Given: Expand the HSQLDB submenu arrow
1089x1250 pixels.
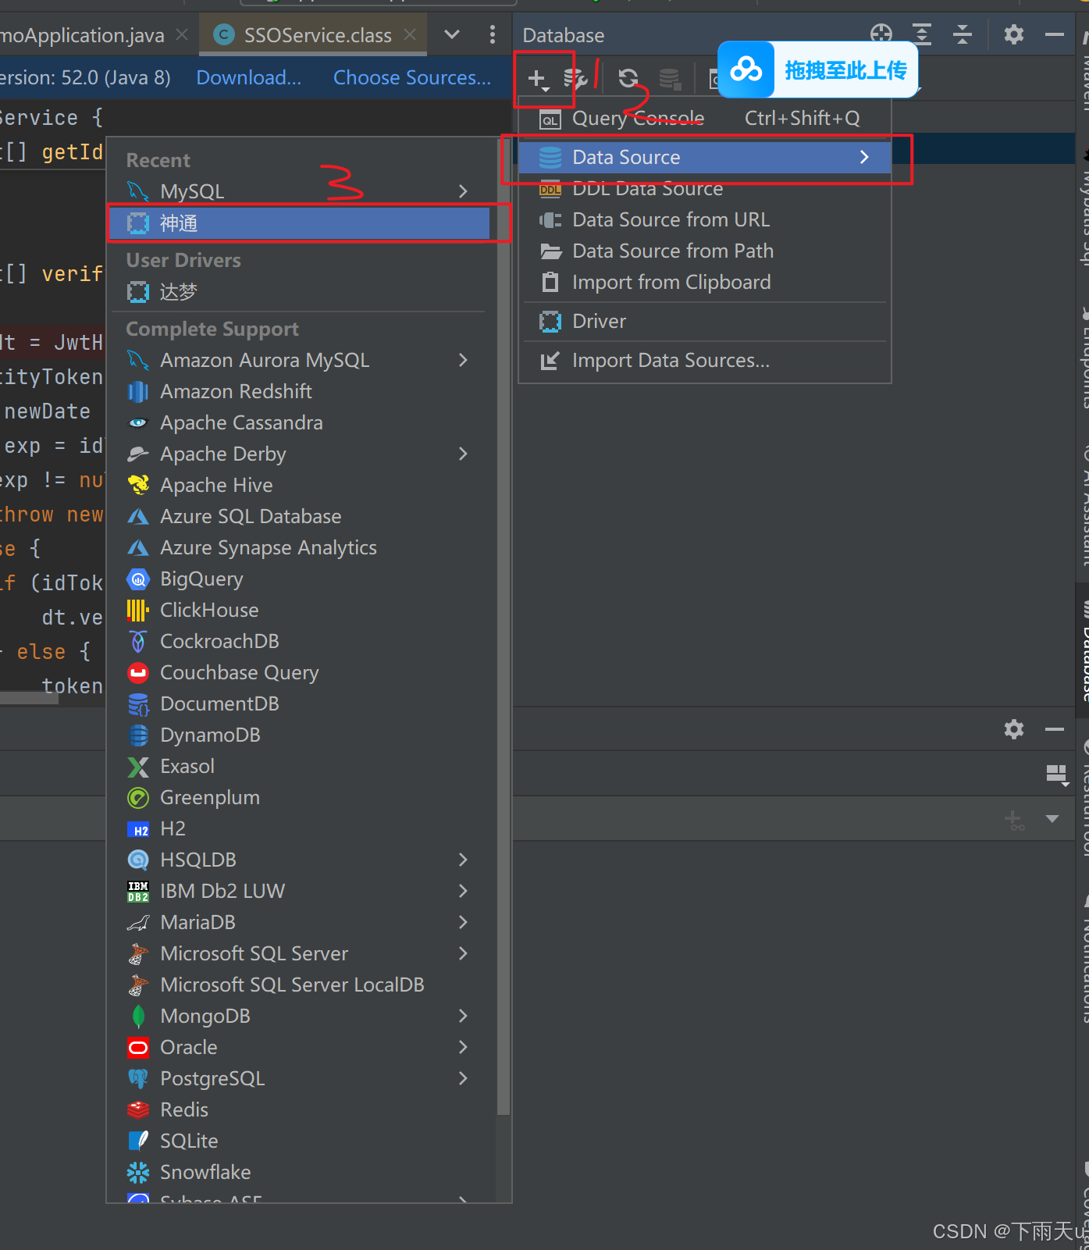Looking at the screenshot, I should tap(463, 860).
